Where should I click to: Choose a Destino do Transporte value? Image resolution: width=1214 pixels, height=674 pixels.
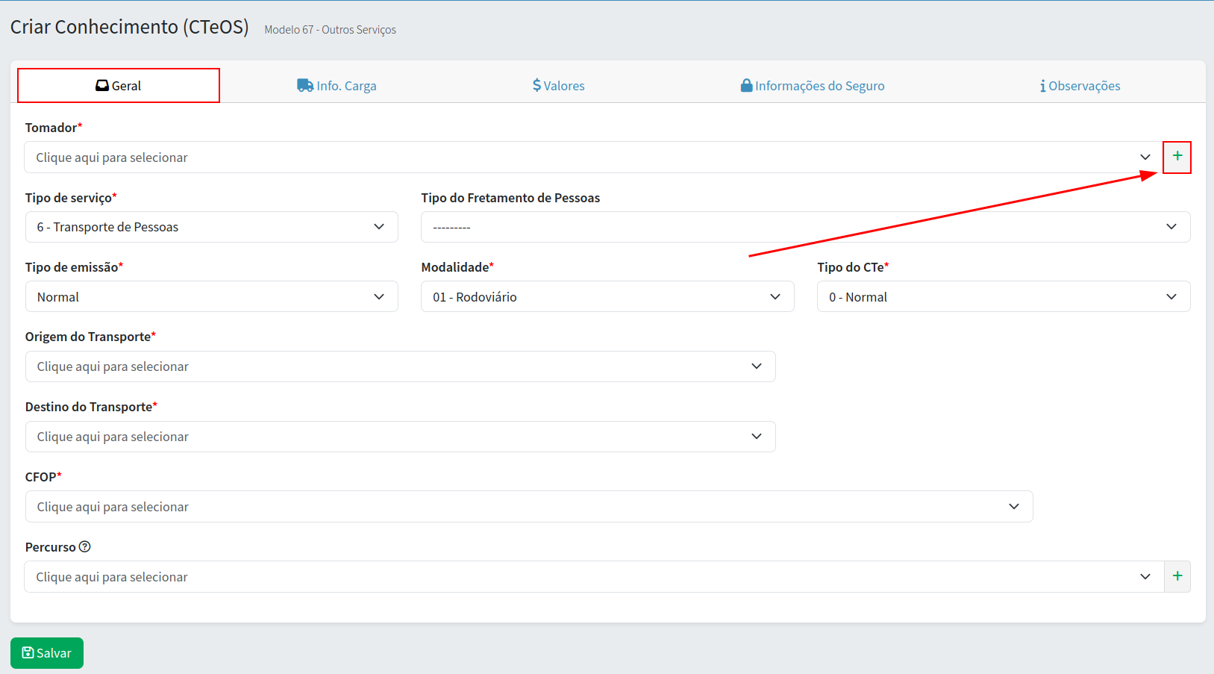[400, 437]
